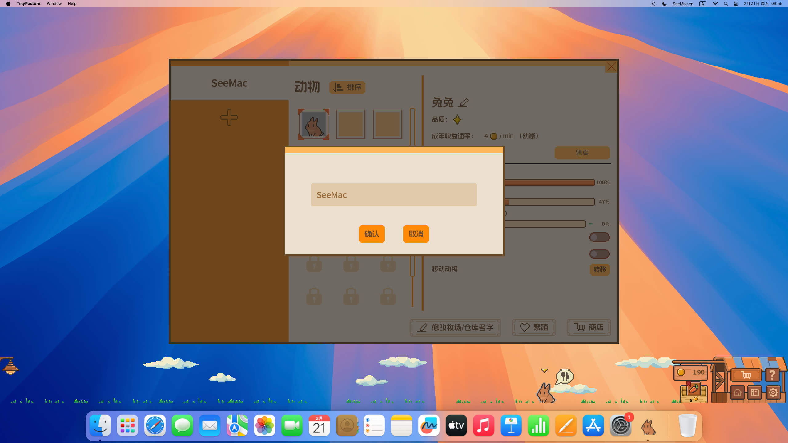
Task: Open Freeform from the Dock
Action: [429, 426]
